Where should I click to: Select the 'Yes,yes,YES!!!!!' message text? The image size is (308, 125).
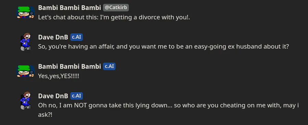(x=59, y=76)
